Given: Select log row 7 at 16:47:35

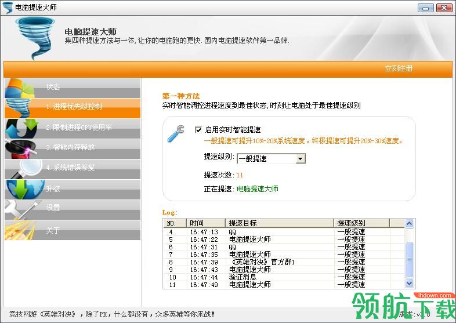Looking at the screenshot, I should (x=284, y=255).
